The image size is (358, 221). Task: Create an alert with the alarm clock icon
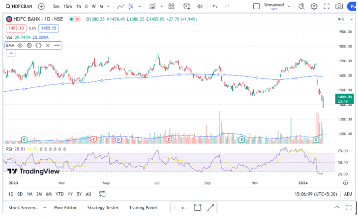pos(187,6)
